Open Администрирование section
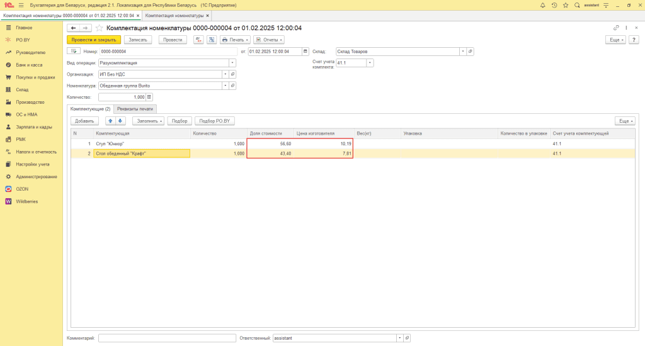645x346 pixels. click(x=36, y=177)
